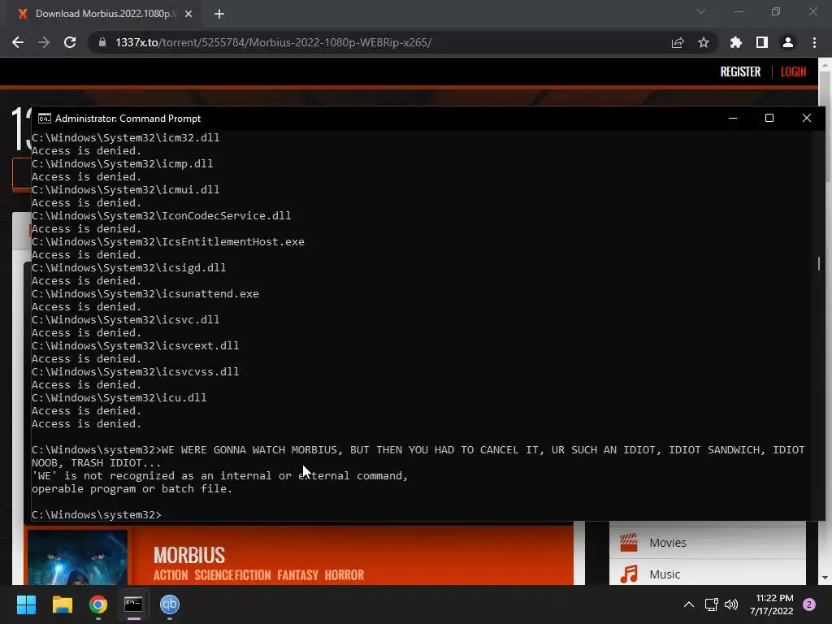Maximize the Command Prompt window
This screenshot has width=832, height=624.
pyautogui.click(x=769, y=118)
